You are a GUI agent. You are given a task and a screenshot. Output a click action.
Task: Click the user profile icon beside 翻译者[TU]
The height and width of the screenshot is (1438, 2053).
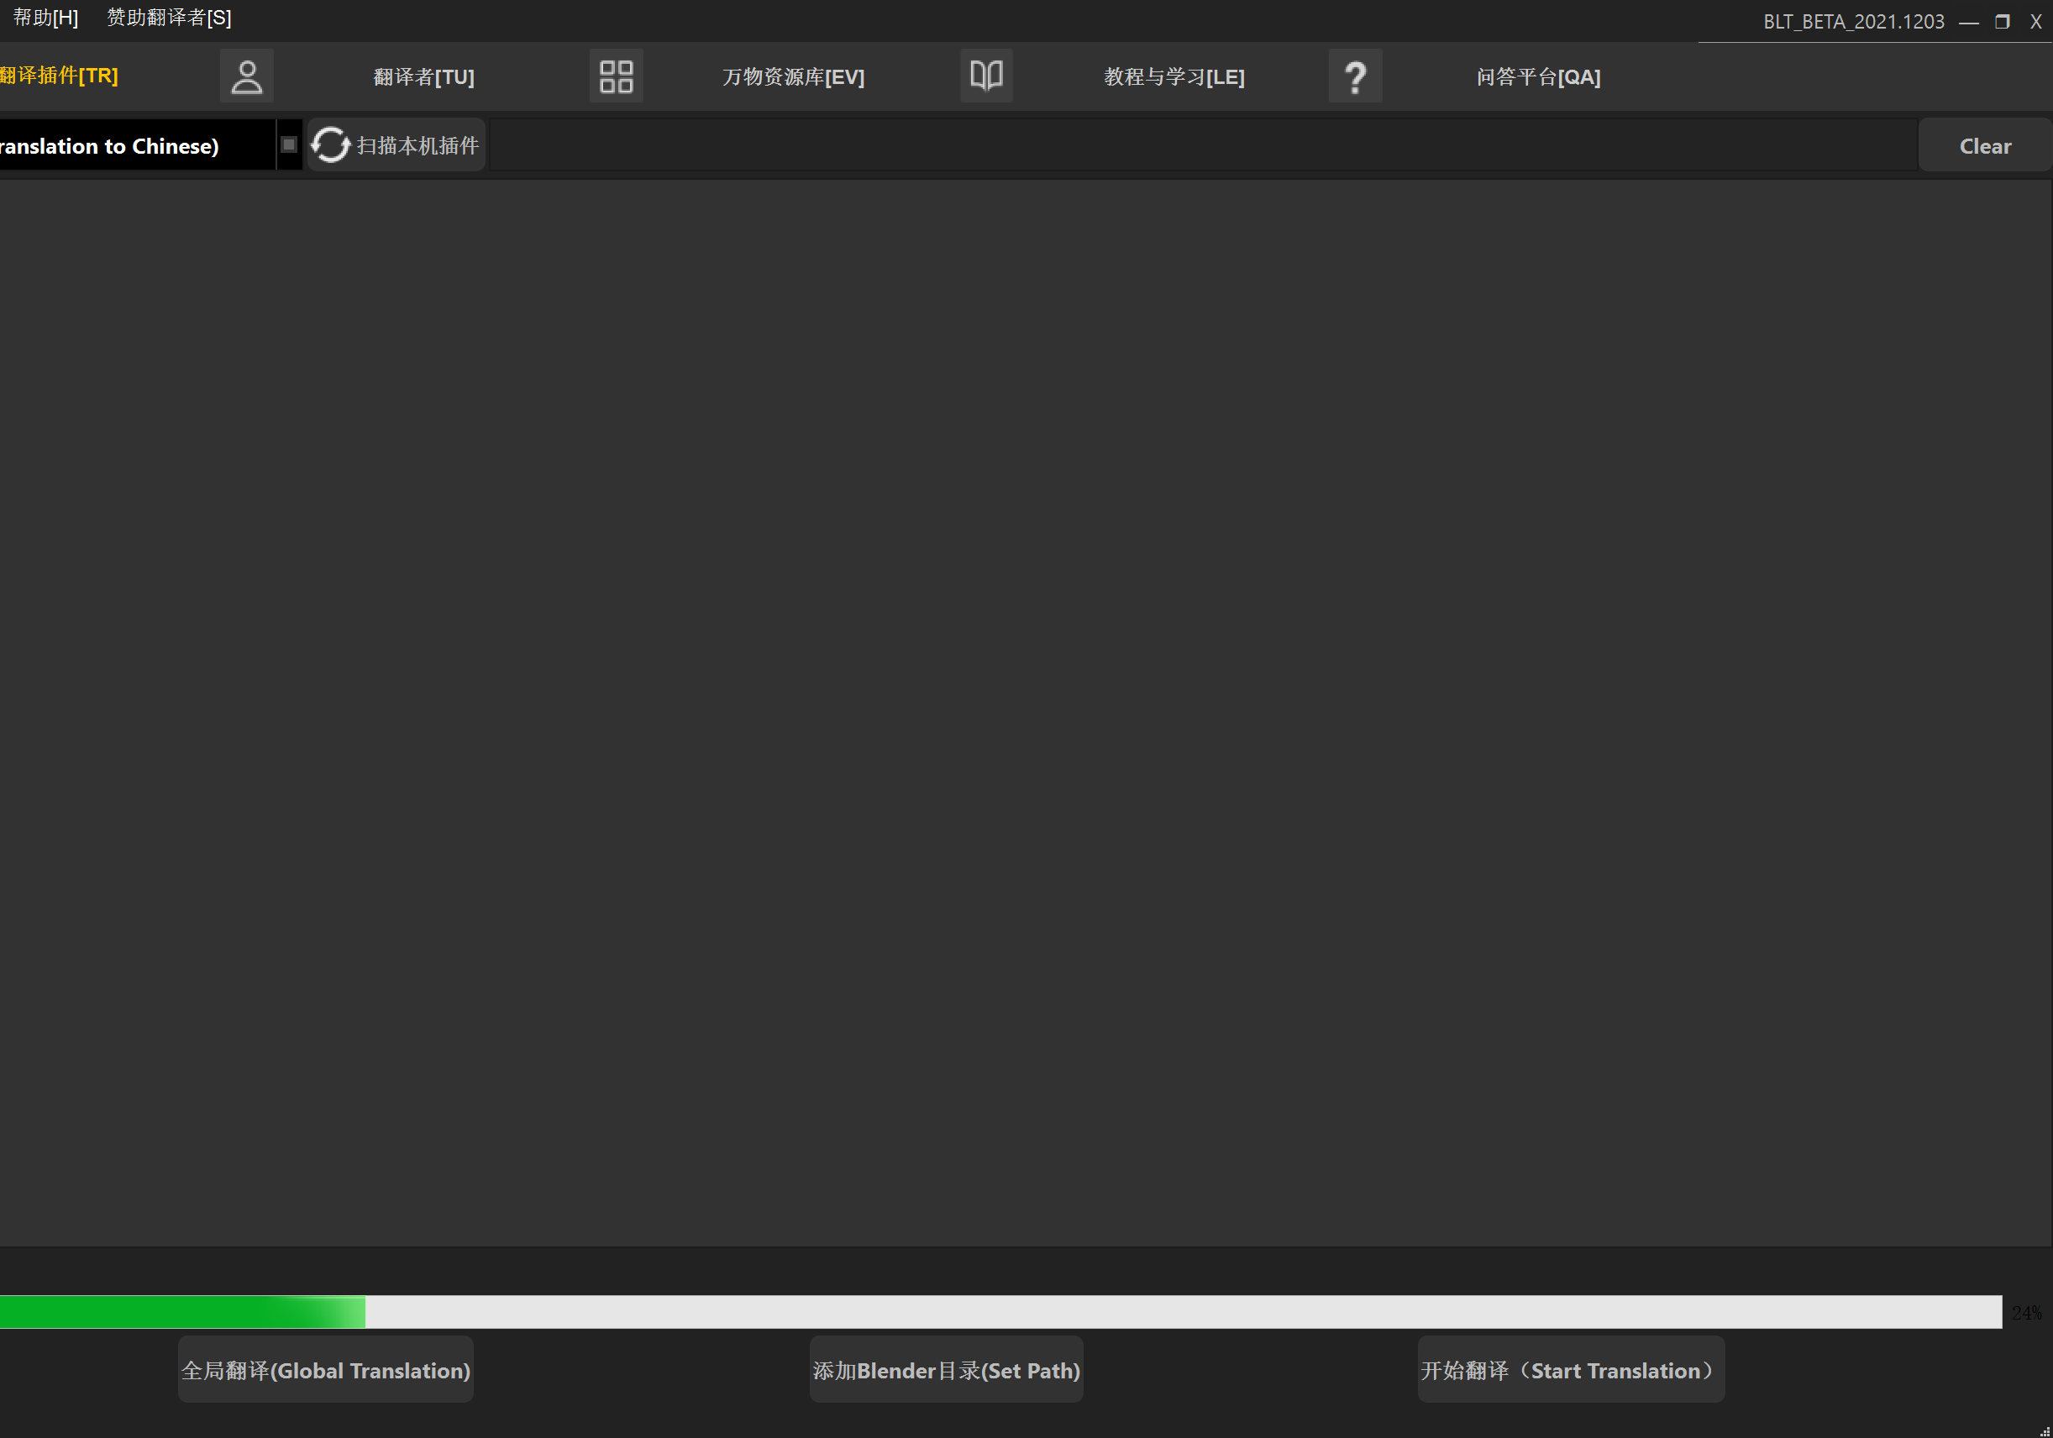247,77
